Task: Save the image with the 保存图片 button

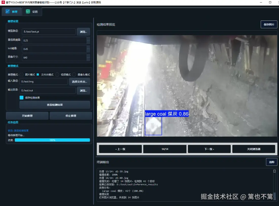Action: (x=269, y=25)
